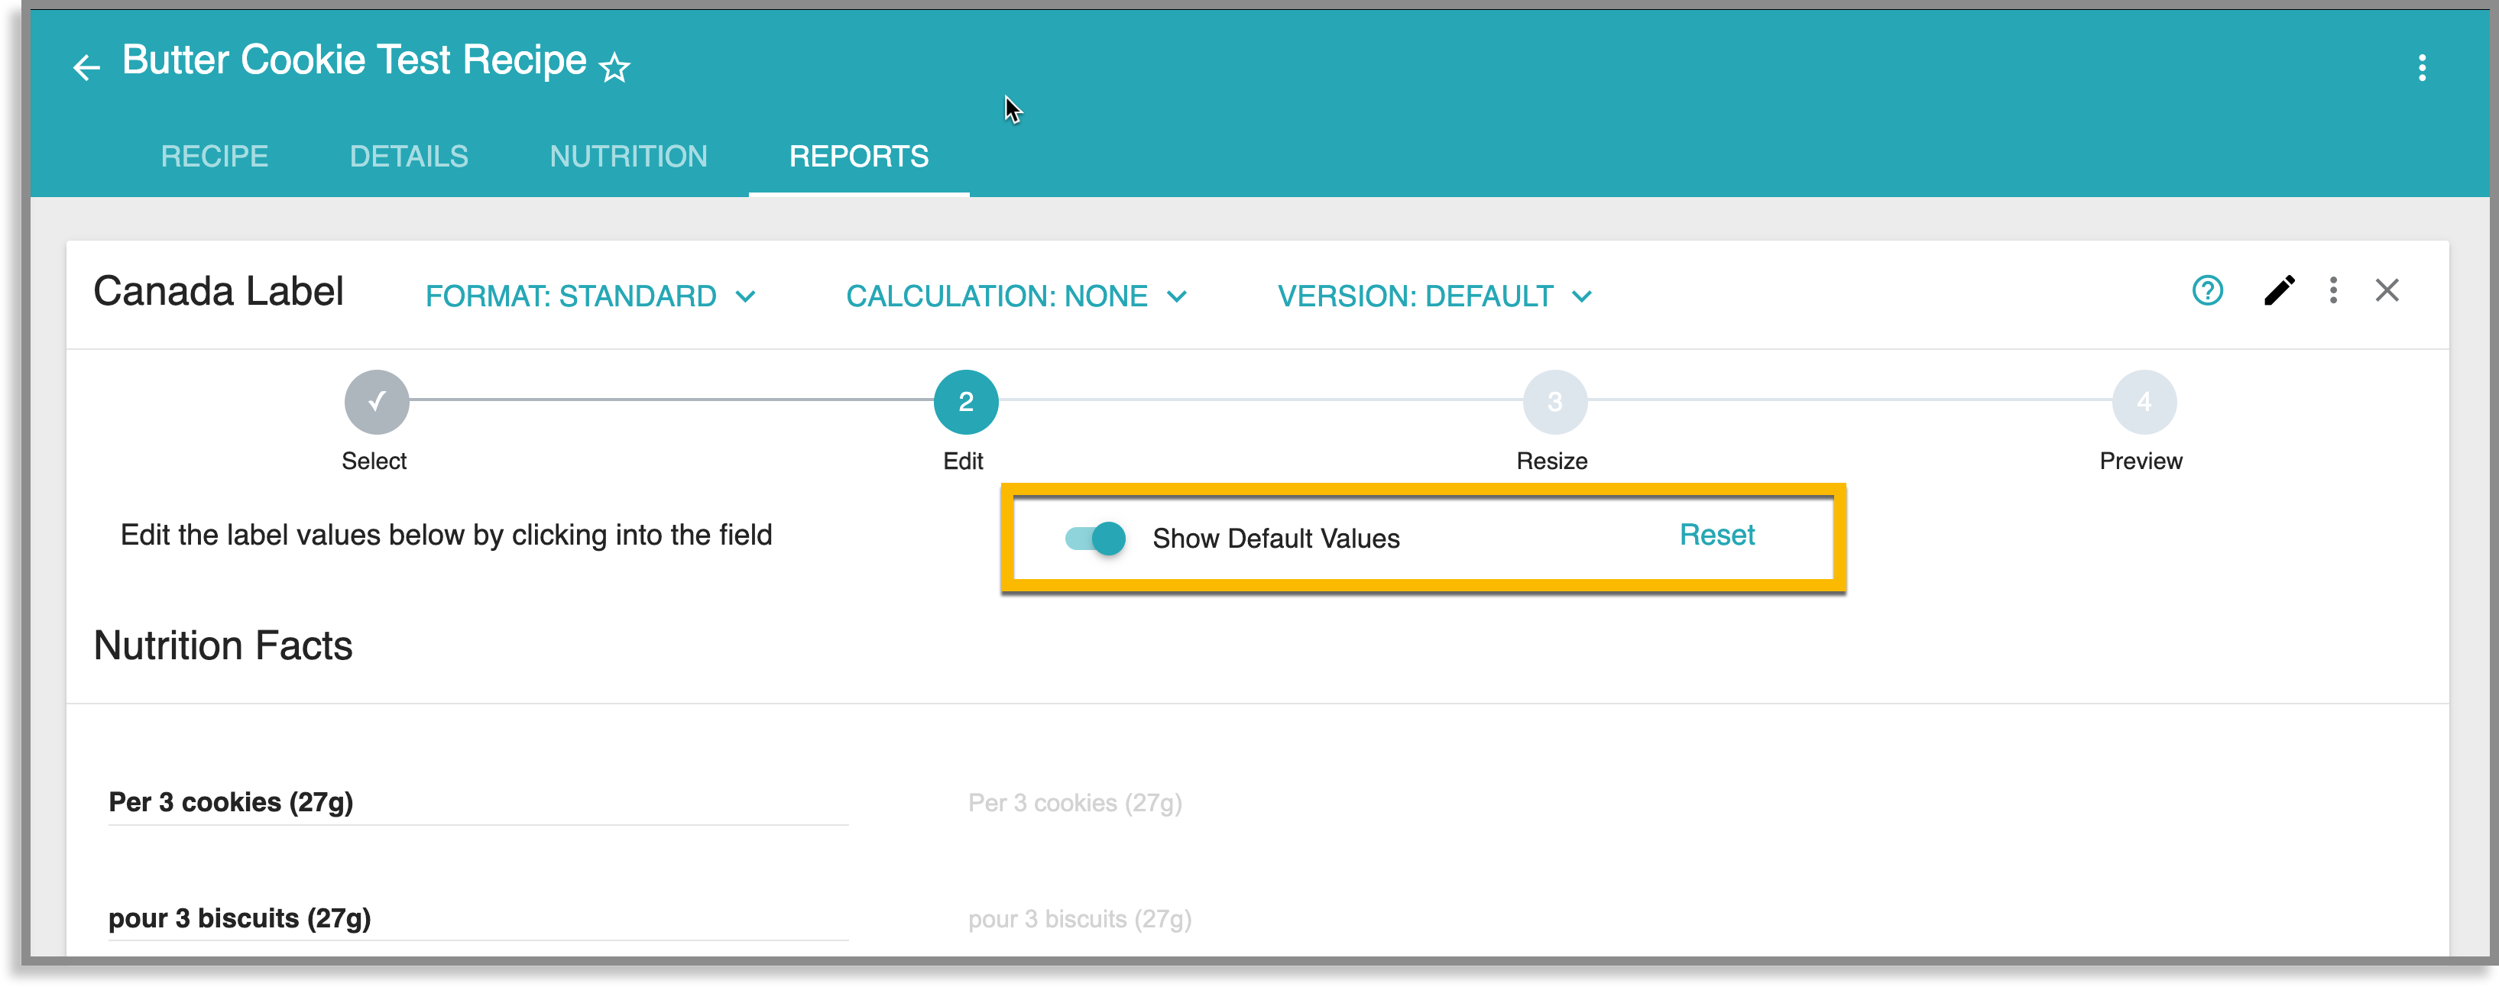Close the Canada Label report panel

[x=2387, y=290]
